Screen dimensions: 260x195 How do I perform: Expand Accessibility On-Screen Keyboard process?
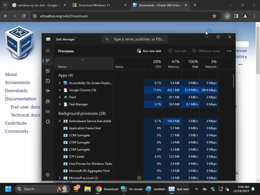coord(60,83)
